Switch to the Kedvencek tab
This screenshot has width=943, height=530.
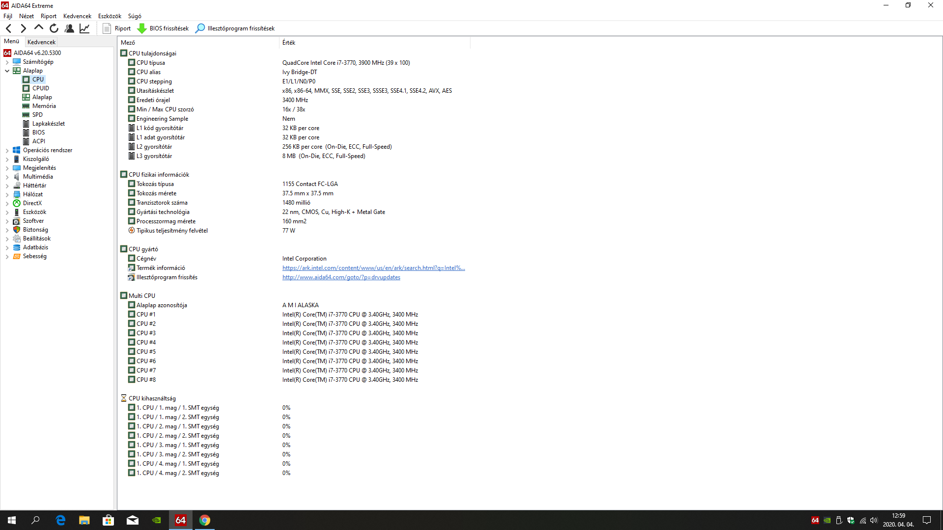pyautogui.click(x=41, y=42)
